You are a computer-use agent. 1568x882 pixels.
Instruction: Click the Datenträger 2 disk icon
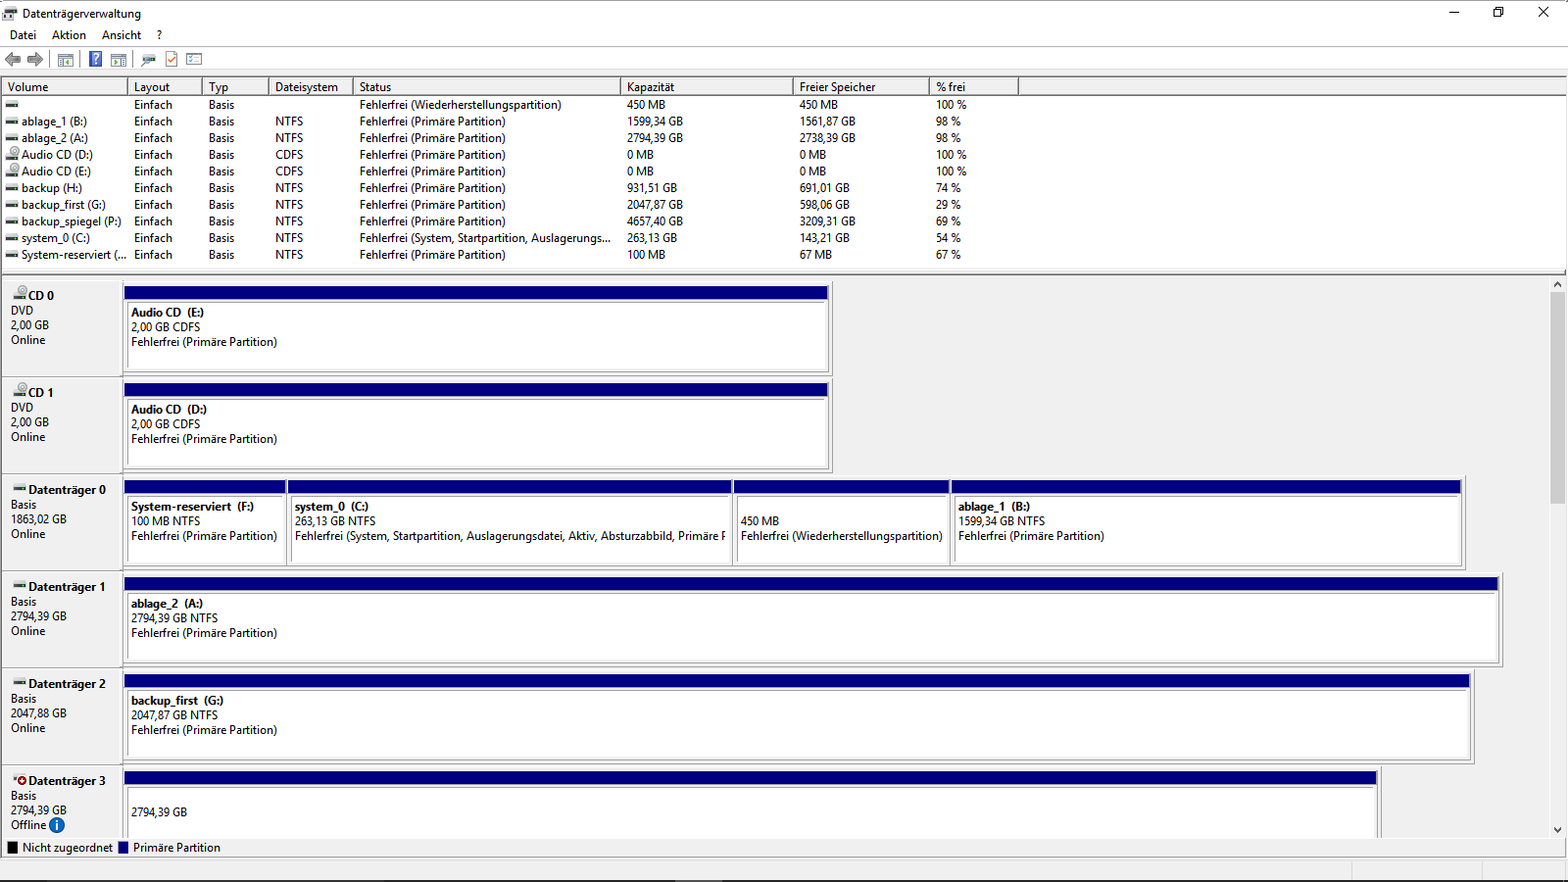(20, 682)
